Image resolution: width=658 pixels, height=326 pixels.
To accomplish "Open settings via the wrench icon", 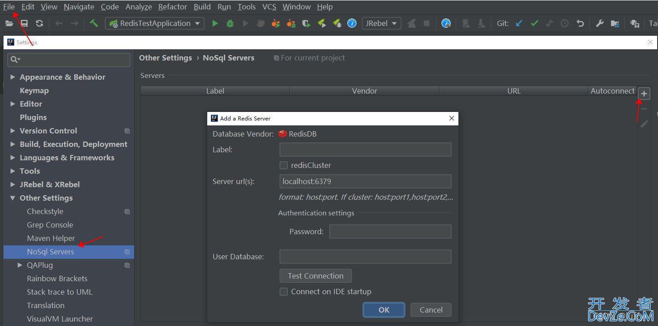I will click(x=600, y=23).
